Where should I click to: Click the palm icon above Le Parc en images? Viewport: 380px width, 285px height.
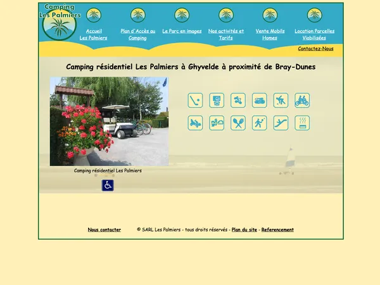point(182,15)
